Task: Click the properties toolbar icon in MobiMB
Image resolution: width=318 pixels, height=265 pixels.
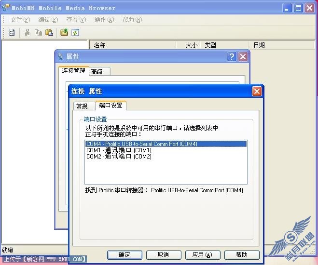Action: pos(12,32)
